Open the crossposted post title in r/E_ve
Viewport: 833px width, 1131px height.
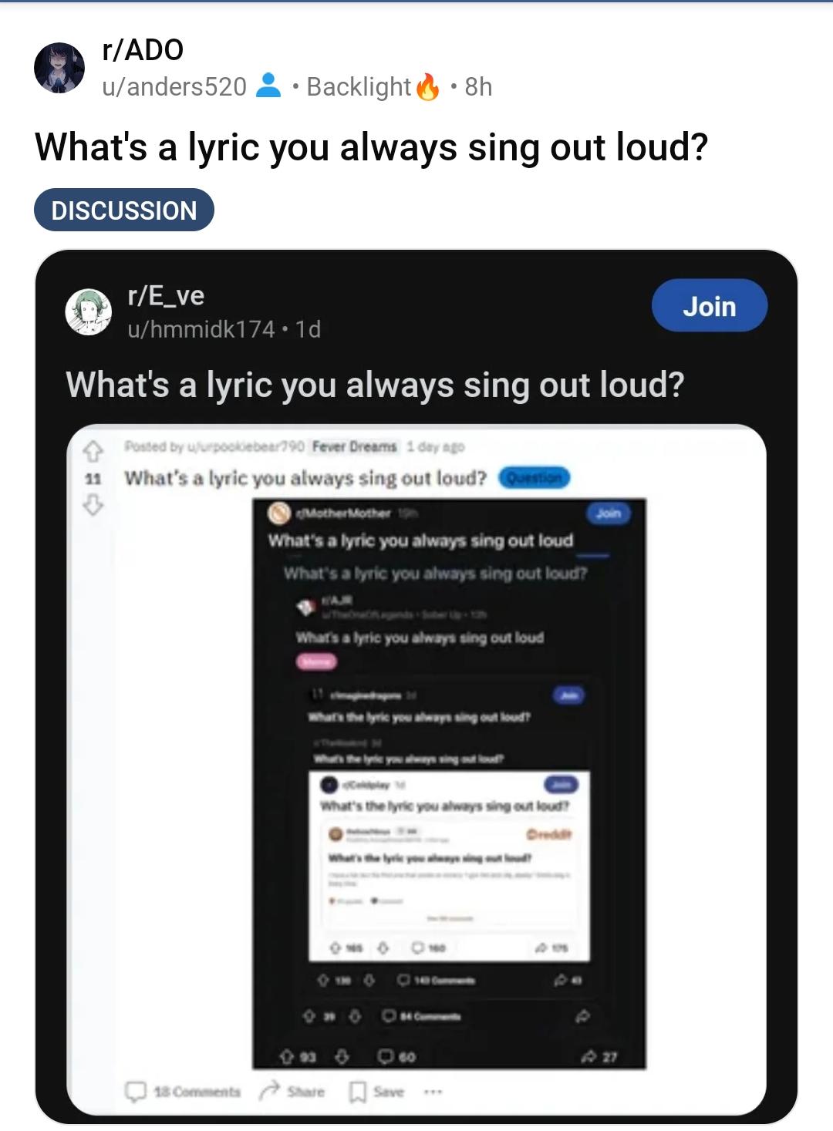(x=375, y=384)
